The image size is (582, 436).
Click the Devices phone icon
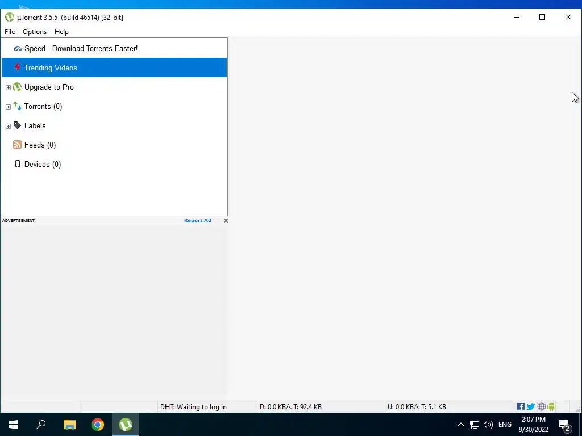tap(18, 164)
